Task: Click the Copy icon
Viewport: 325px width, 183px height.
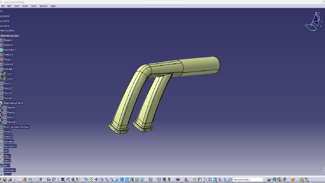Action: (x=20, y=179)
